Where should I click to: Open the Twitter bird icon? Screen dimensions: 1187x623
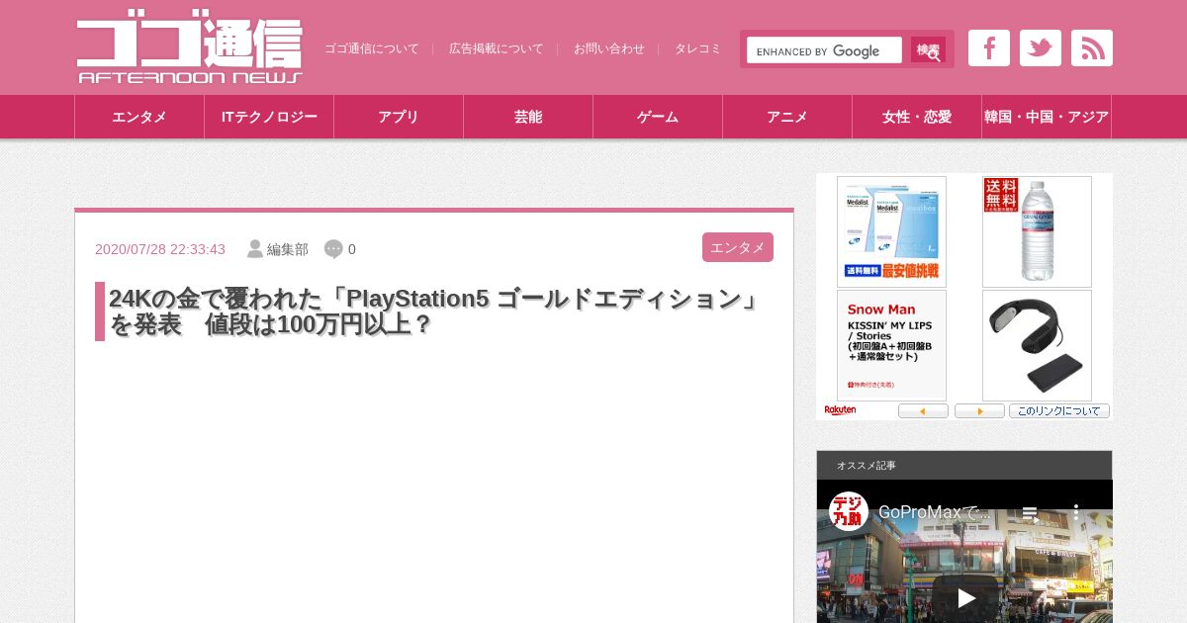[1040, 48]
